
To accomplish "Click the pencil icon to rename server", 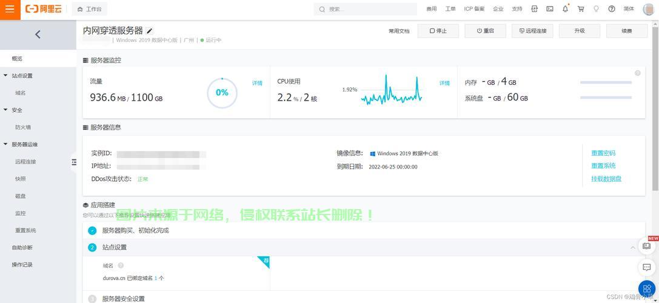I will (150, 31).
